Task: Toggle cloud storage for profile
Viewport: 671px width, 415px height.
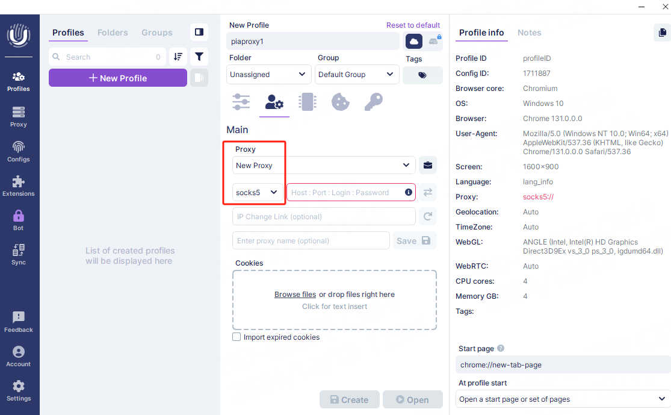Action: tap(414, 41)
